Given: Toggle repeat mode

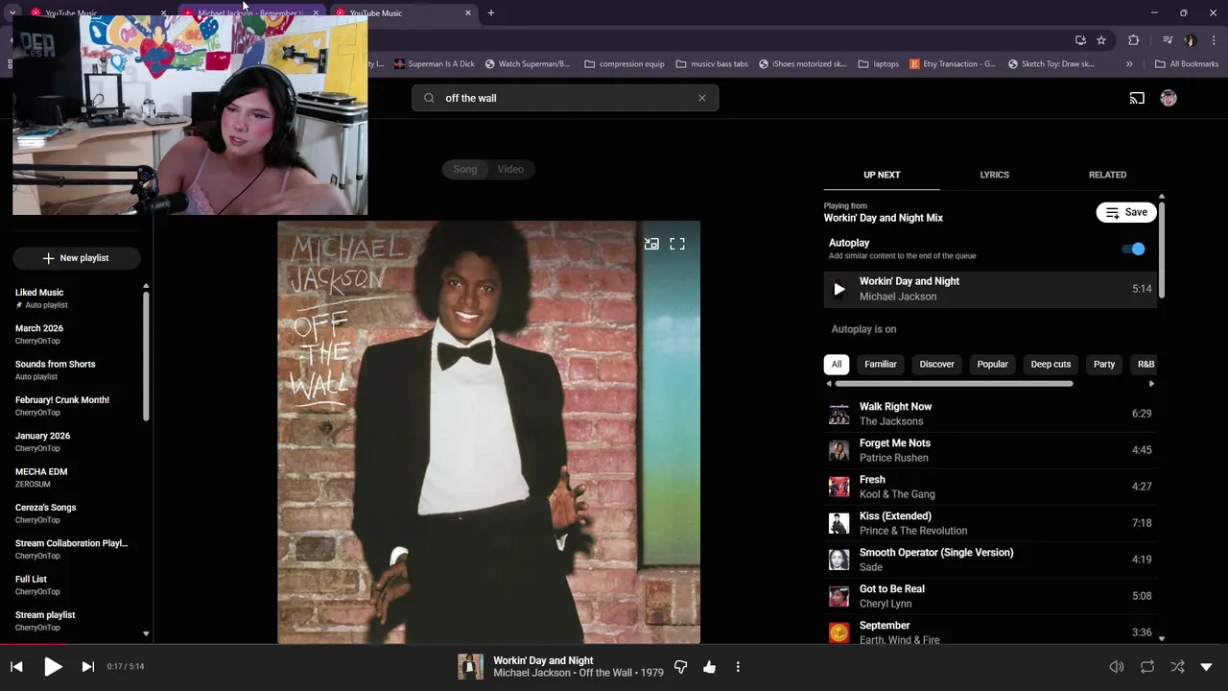Looking at the screenshot, I should coord(1147,667).
